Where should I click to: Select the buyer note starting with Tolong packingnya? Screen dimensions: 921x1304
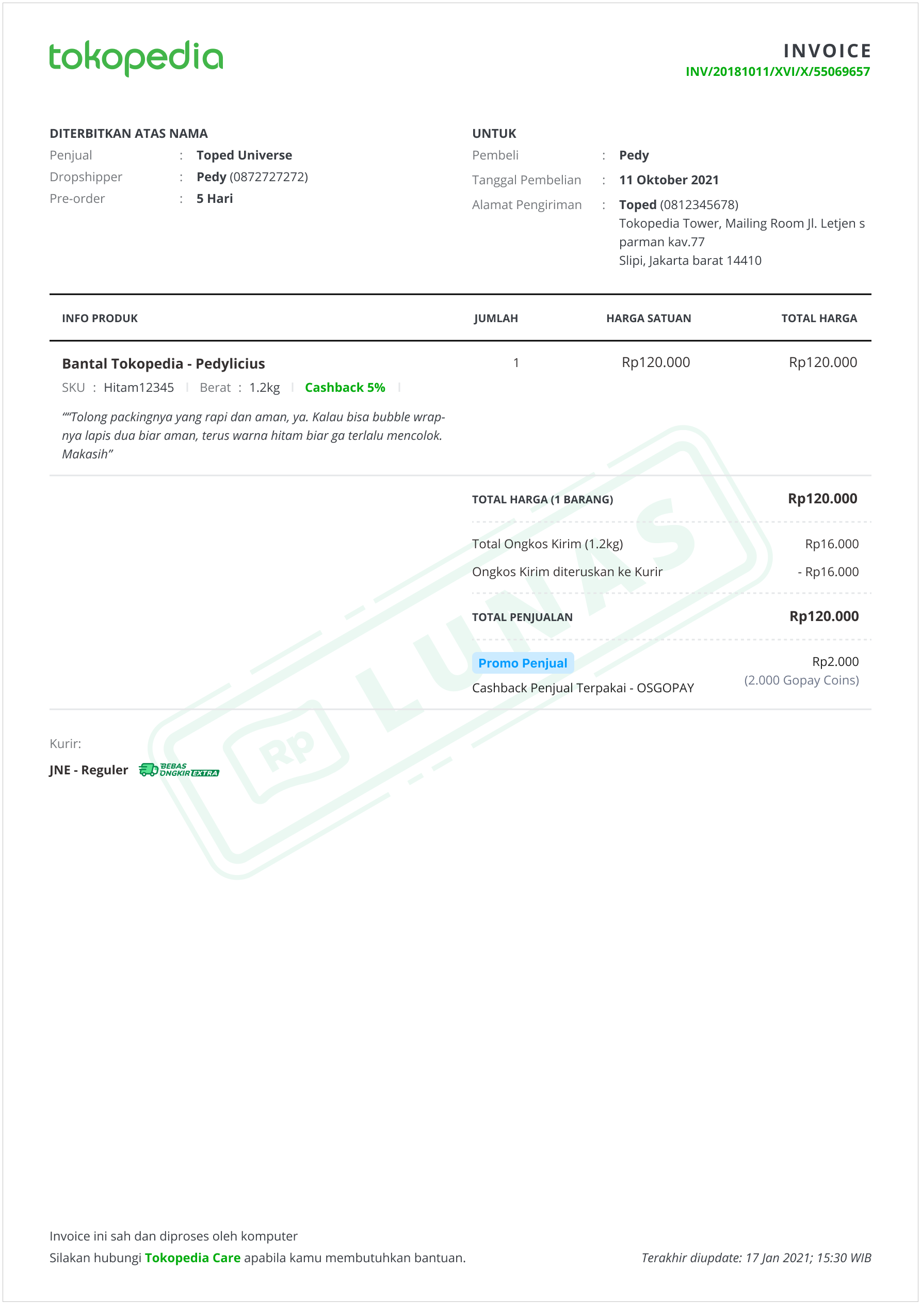[x=253, y=435]
